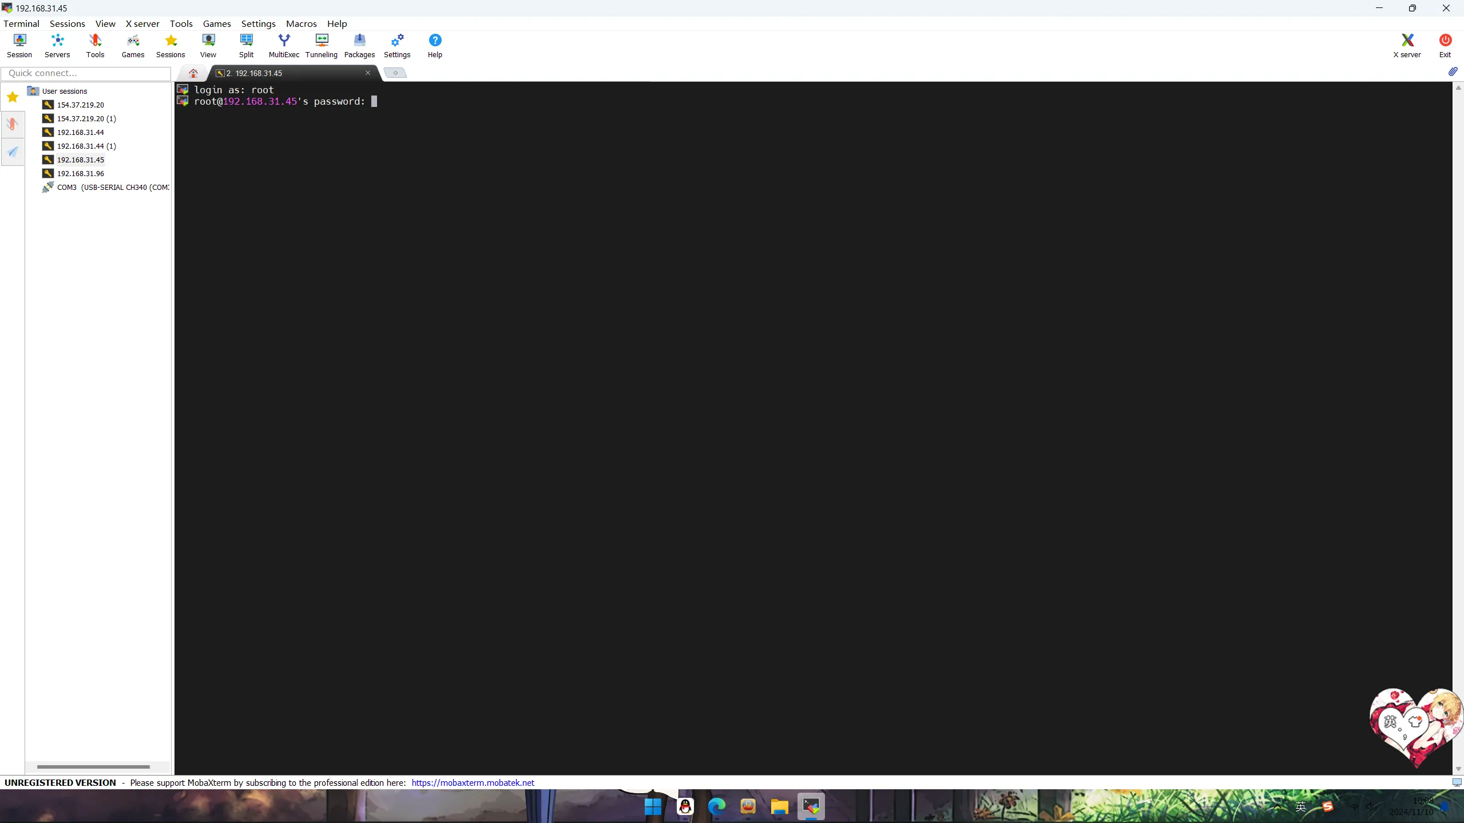Open a new tab with plus button
1464x823 pixels.
coord(395,73)
